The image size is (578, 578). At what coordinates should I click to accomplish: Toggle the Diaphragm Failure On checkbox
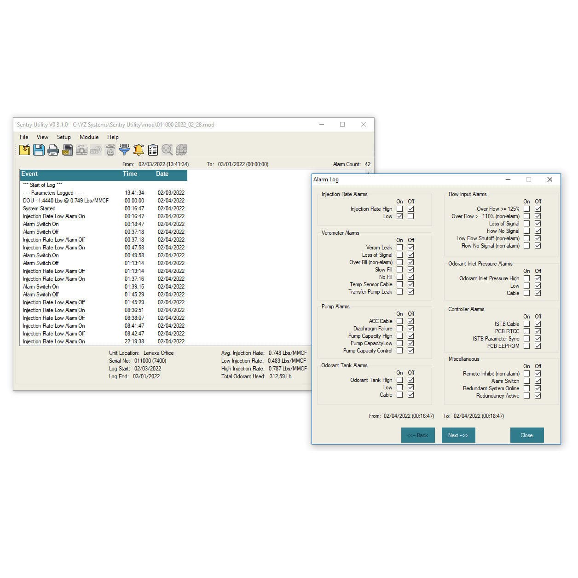pyautogui.click(x=399, y=328)
